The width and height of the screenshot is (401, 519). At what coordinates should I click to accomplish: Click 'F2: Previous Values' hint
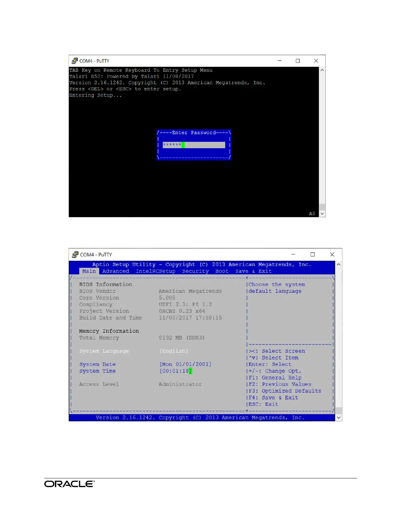pyautogui.click(x=280, y=384)
